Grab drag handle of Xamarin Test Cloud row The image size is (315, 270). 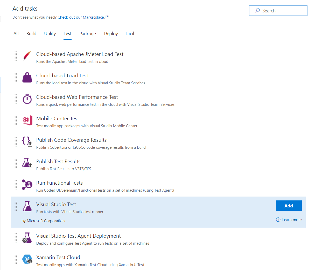tap(16, 259)
